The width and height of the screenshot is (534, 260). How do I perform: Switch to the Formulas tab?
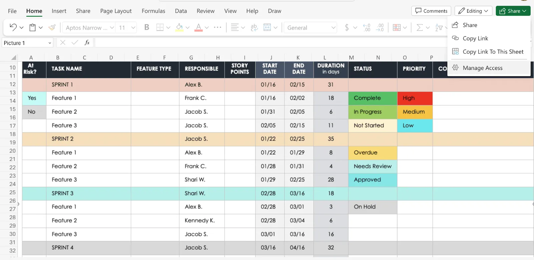point(153,11)
